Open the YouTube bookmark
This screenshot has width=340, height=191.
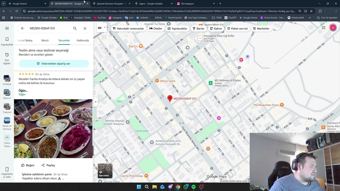click(100, 18)
